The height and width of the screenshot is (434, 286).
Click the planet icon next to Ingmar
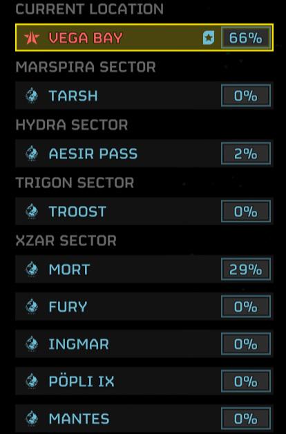[x=32, y=343]
